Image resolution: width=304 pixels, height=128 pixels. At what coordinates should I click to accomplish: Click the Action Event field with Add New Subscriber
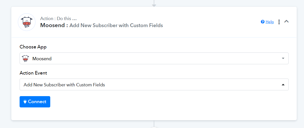tap(154, 85)
